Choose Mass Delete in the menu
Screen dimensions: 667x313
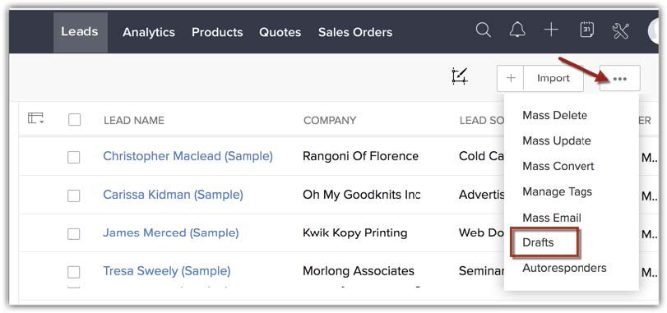pos(554,115)
